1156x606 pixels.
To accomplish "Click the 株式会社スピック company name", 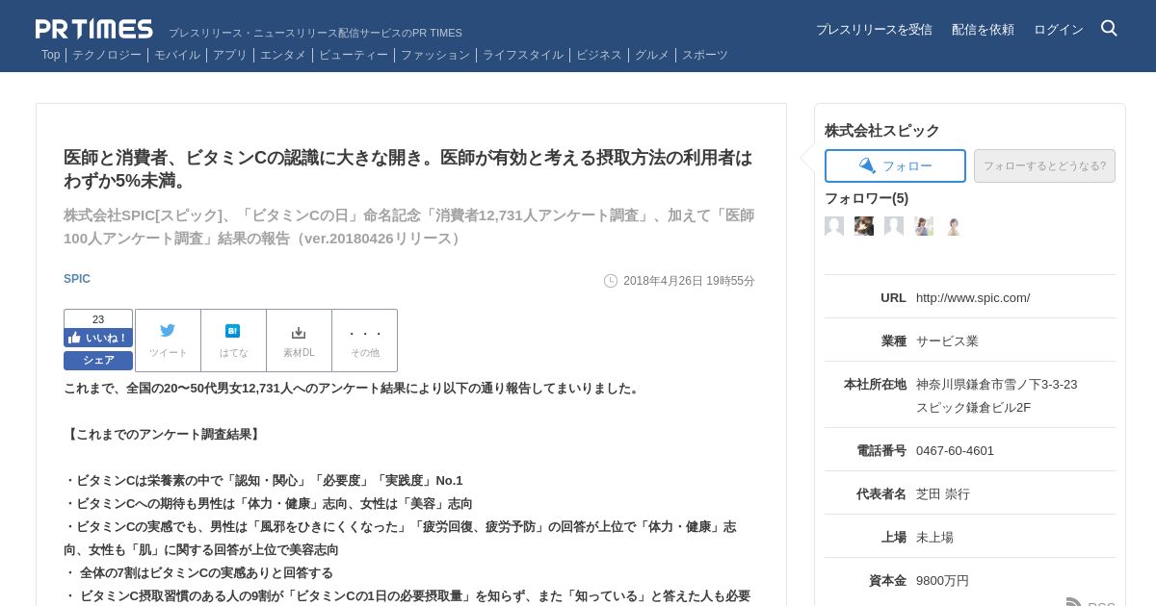I will click(x=882, y=131).
